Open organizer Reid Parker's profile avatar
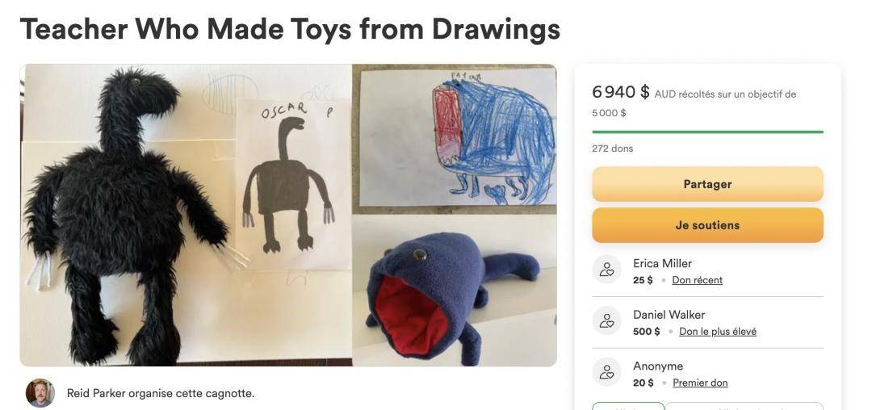Image resolution: width=872 pixels, height=410 pixels. (x=40, y=393)
